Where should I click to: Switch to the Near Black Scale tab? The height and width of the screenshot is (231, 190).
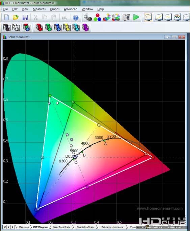click(x=61, y=227)
